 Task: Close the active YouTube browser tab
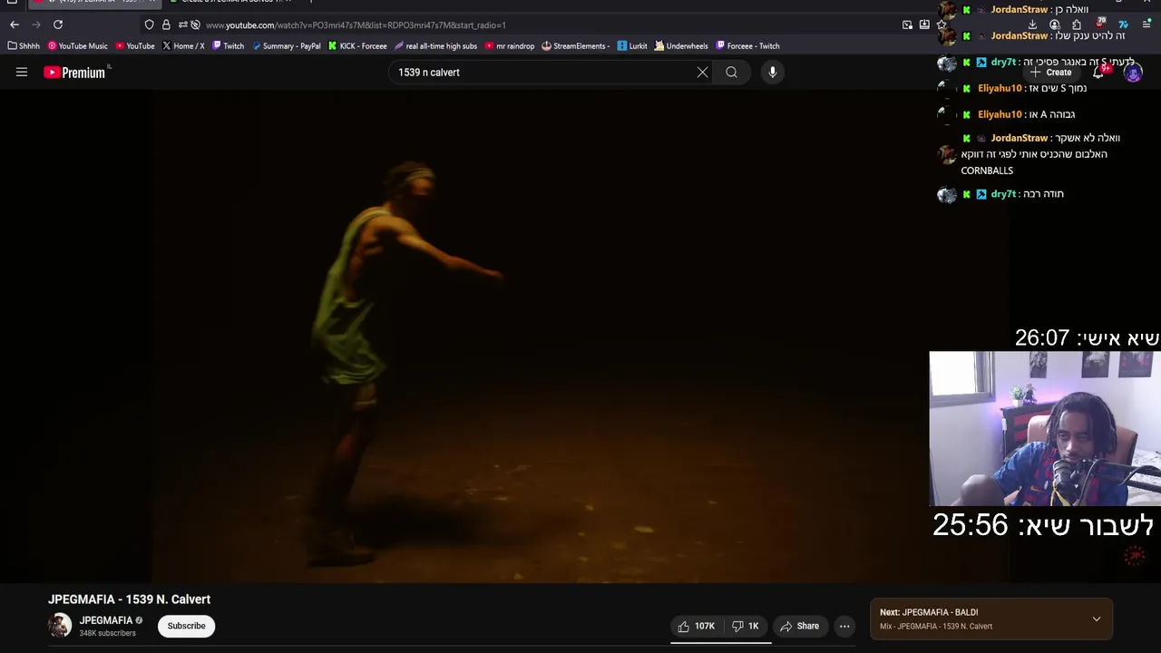tap(151, 2)
